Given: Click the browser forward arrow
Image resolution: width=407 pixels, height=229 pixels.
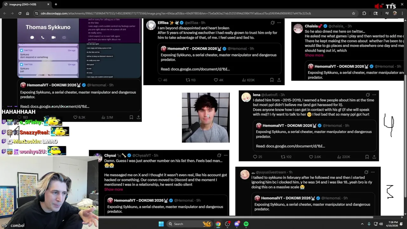Looking at the screenshot, I should (x=12, y=13).
